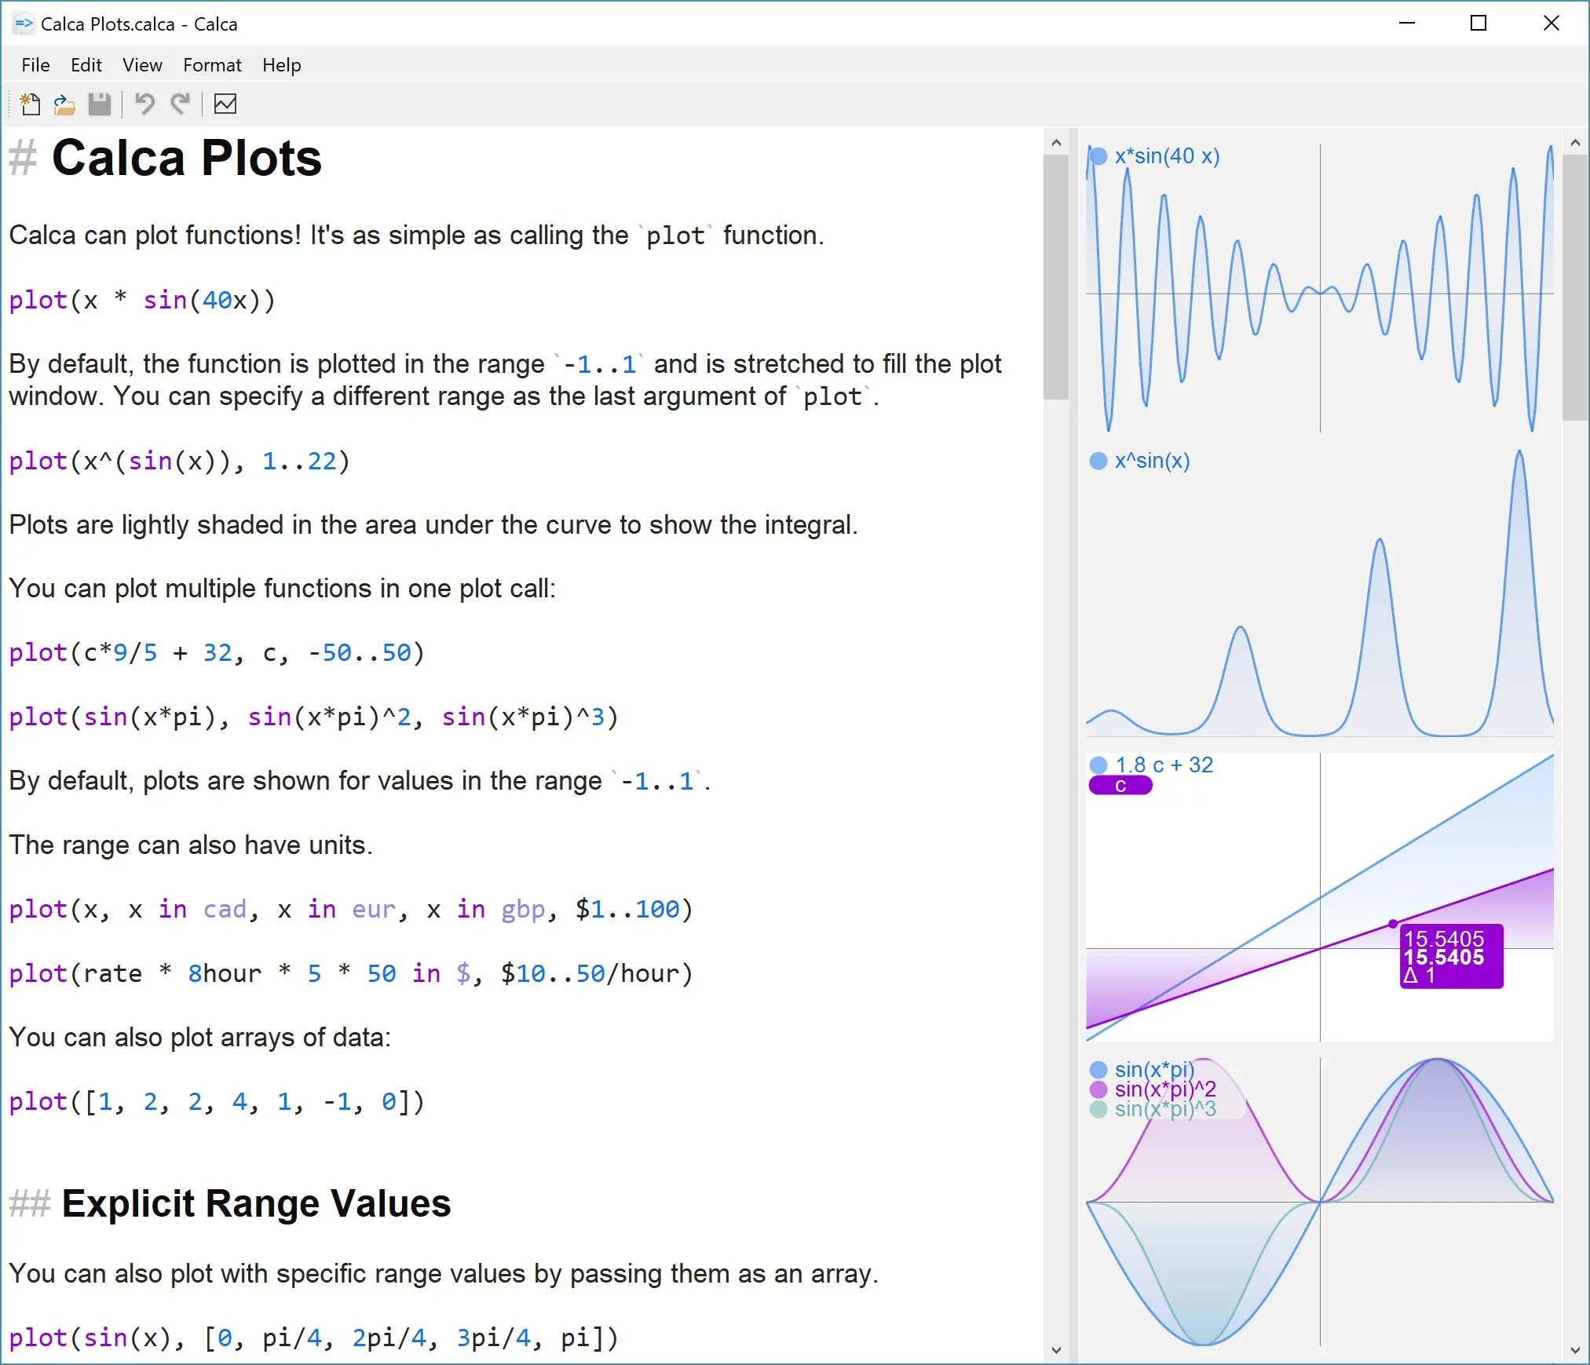Click the 15.5405 value tooltip on plot
Image resolution: width=1590 pixels, height=1365 pixels.
pyautogui.click(x=1451, y=956)
